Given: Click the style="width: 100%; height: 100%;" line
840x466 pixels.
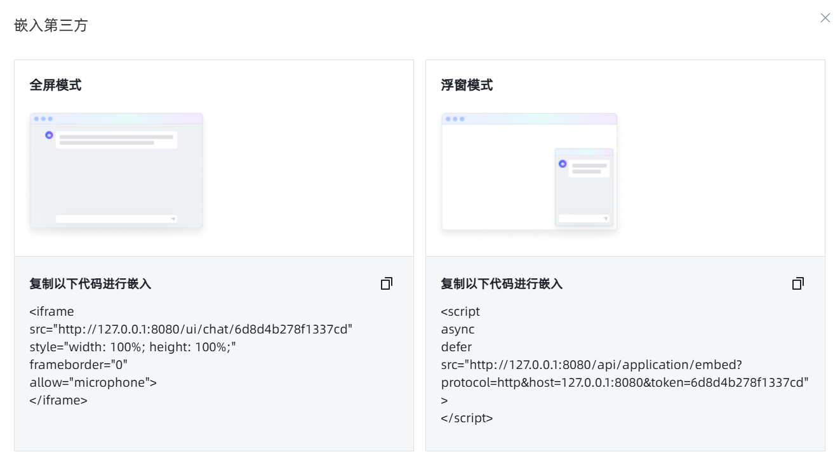Looking at the screenshot, I should 133,347.
